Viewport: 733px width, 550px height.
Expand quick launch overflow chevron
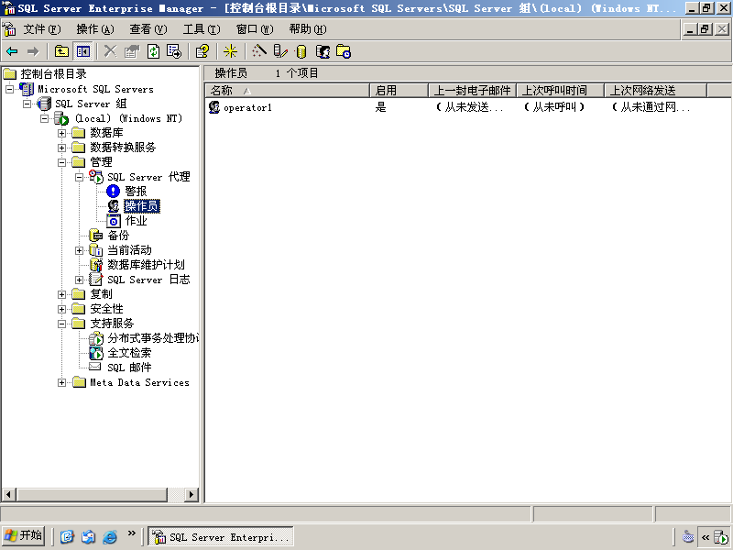[x=132, y=533]
